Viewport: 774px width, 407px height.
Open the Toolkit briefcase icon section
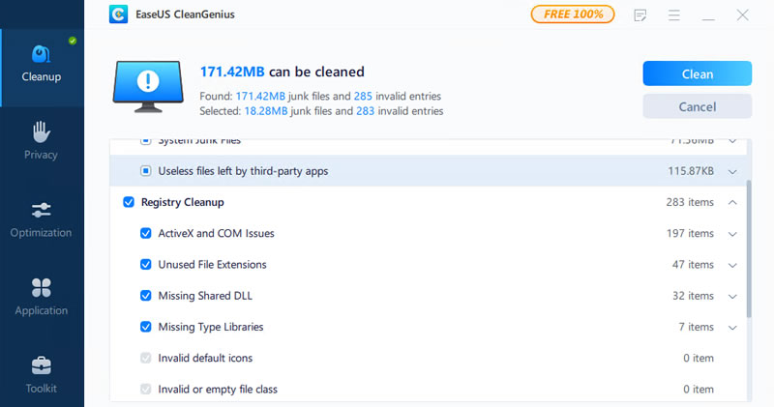pyautogui.click(x=42, y=374)
